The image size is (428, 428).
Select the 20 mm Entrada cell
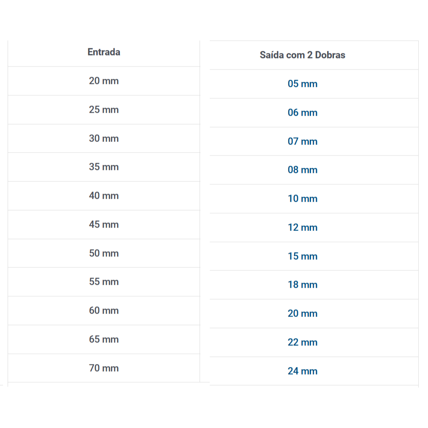(104, 81)
